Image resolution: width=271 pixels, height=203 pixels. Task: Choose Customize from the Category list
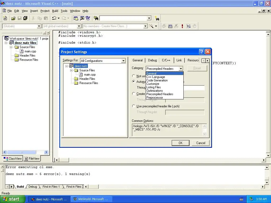(165, 84)
